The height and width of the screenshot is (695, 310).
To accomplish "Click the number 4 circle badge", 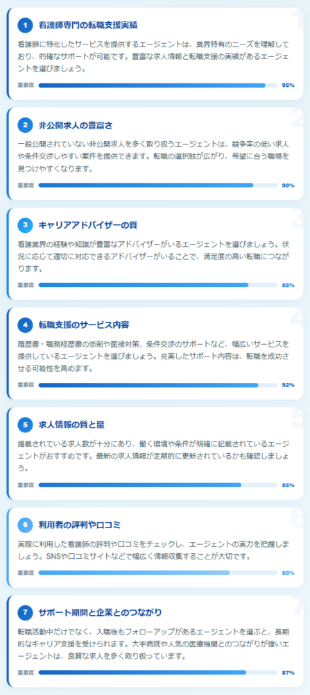I will pos(25,325).
